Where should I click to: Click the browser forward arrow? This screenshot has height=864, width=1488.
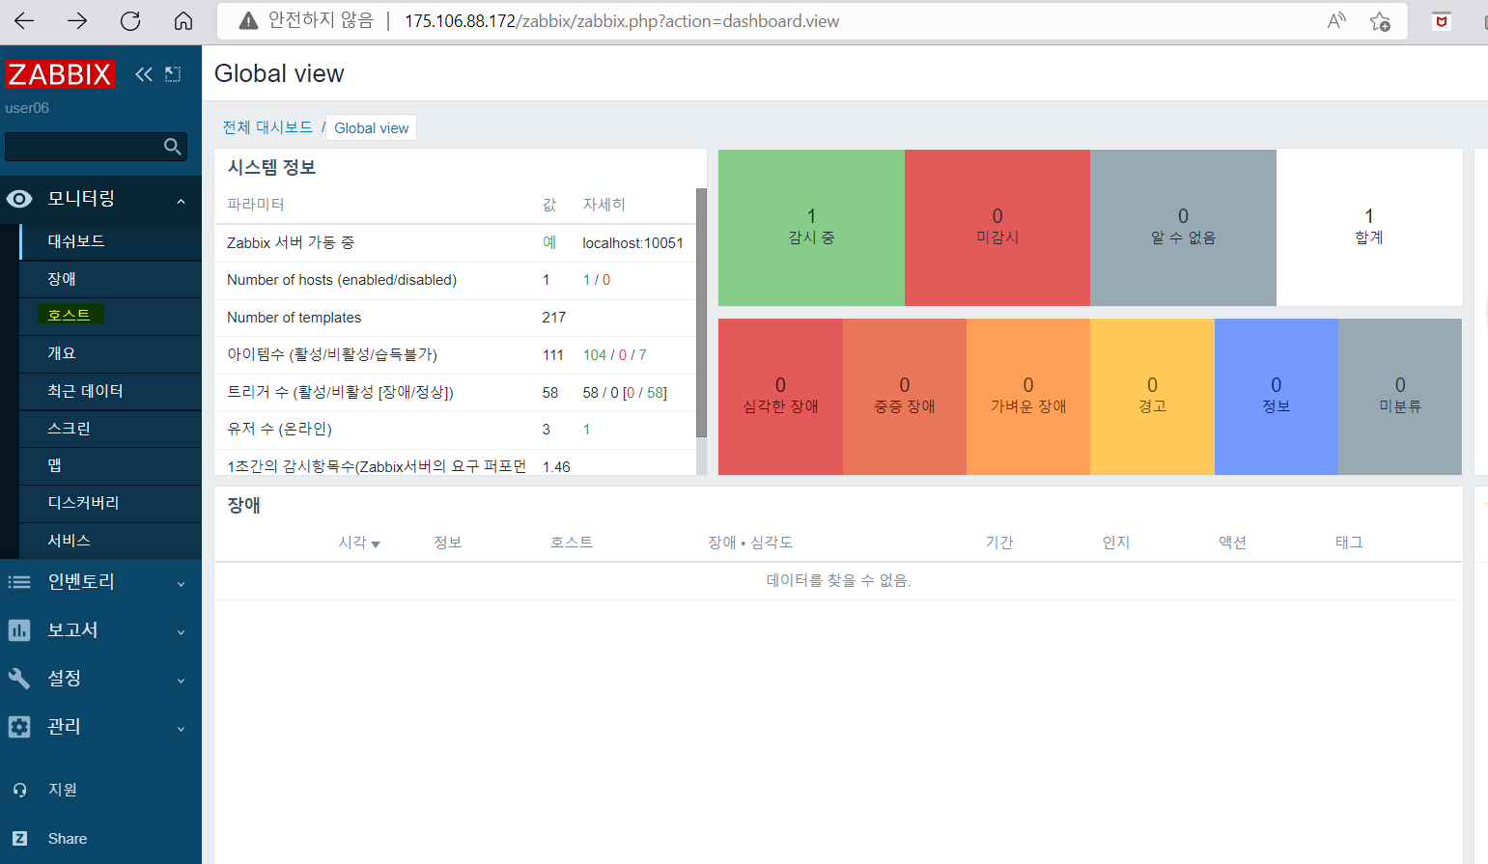(x=77, y=20)
